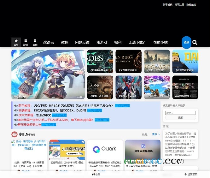Click the speaker icon beside 安装教程
The width and height of the screenshot is (210, 178).
tap(16, 110)
